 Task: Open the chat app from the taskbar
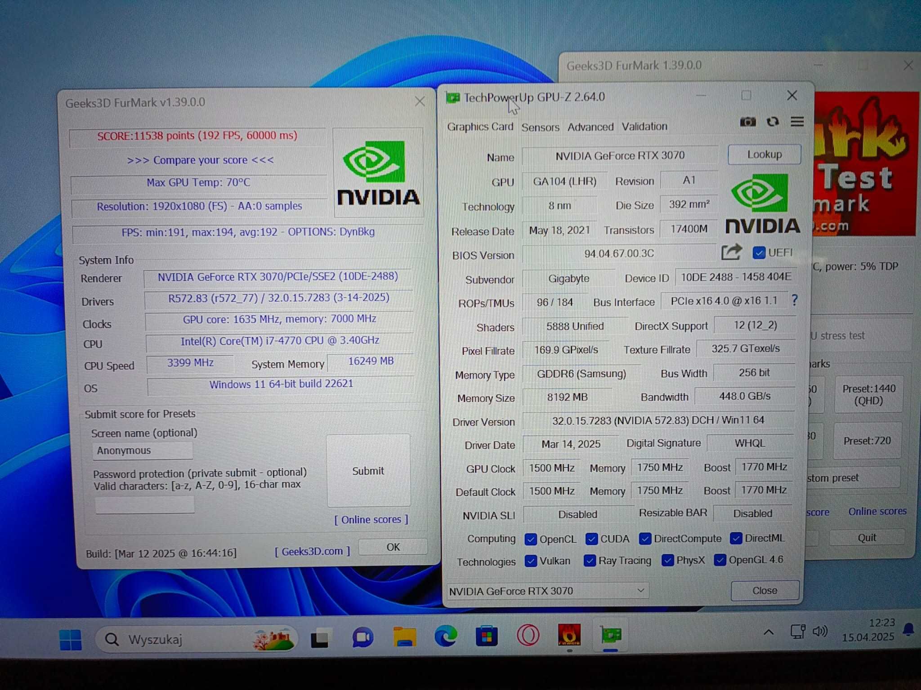click(x=362, y=637)
